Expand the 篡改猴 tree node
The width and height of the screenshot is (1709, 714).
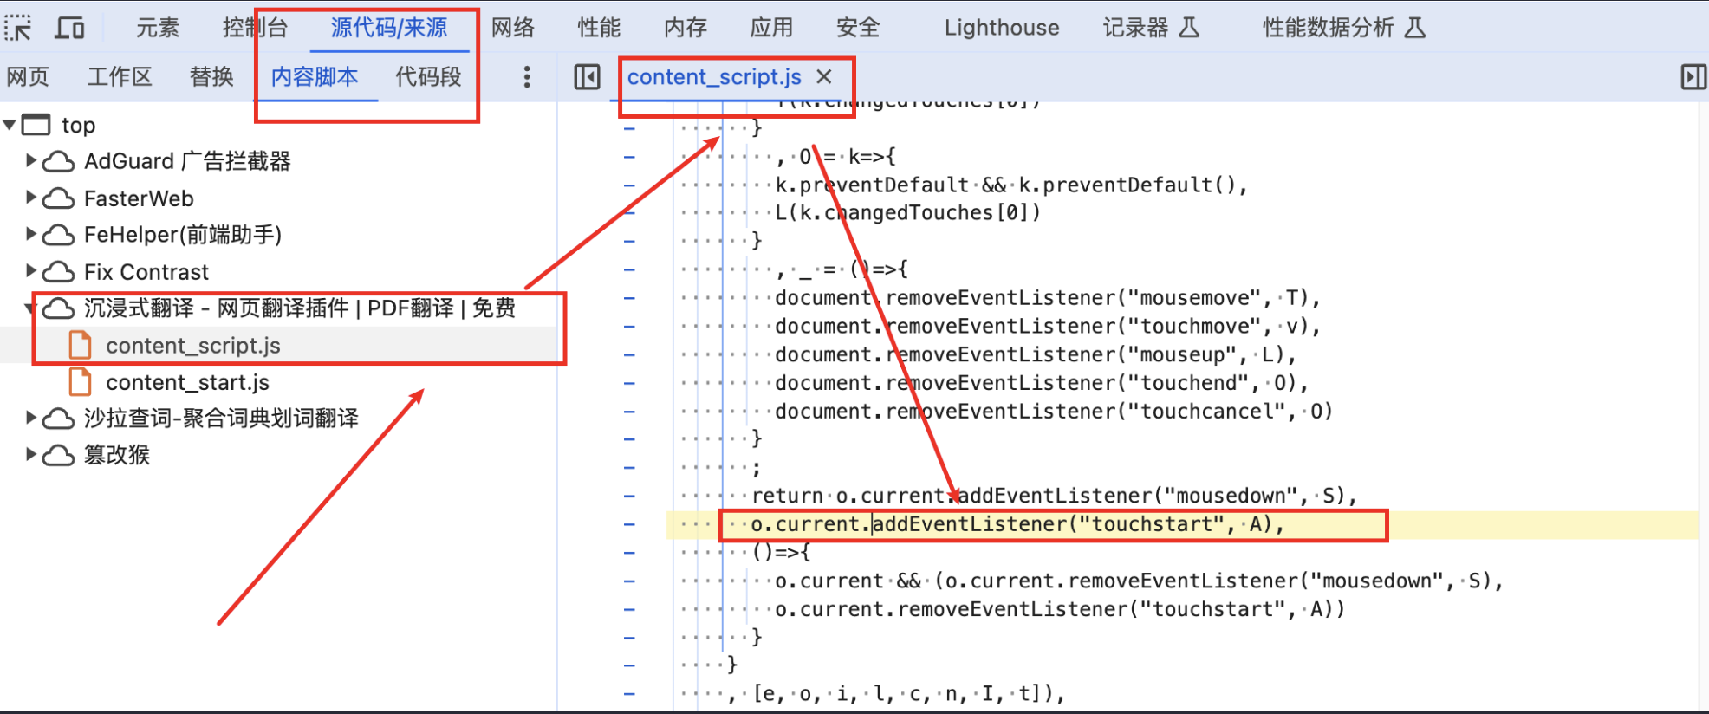click(x=30, y=454)
